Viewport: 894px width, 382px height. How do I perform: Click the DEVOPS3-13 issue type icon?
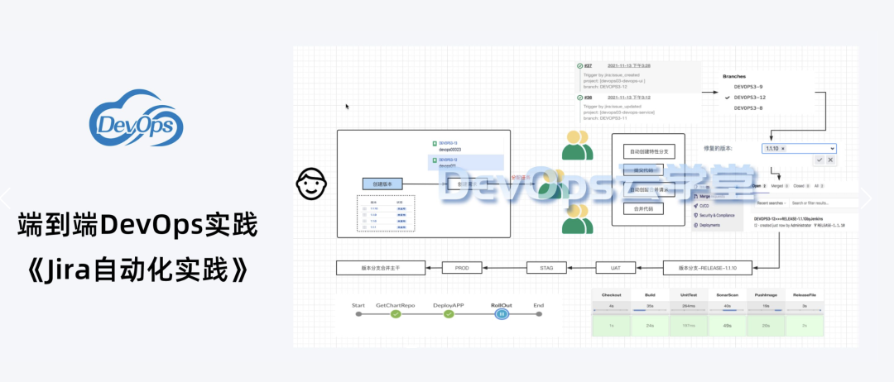click(x=435, y=144)
